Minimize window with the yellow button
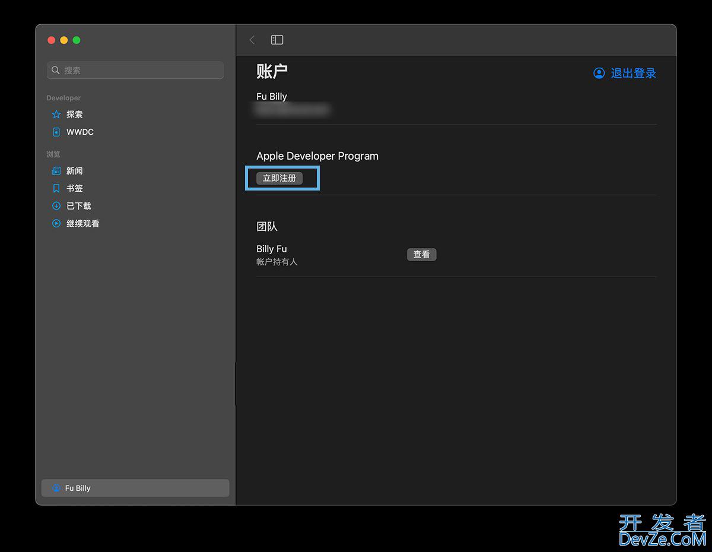The width and height of the screenshot is (712, 552). pos(64,40)
